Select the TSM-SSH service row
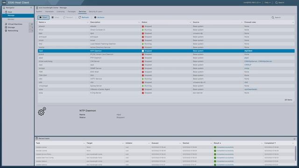The height and width of the screenshot is (168, 299). [166, 75]
